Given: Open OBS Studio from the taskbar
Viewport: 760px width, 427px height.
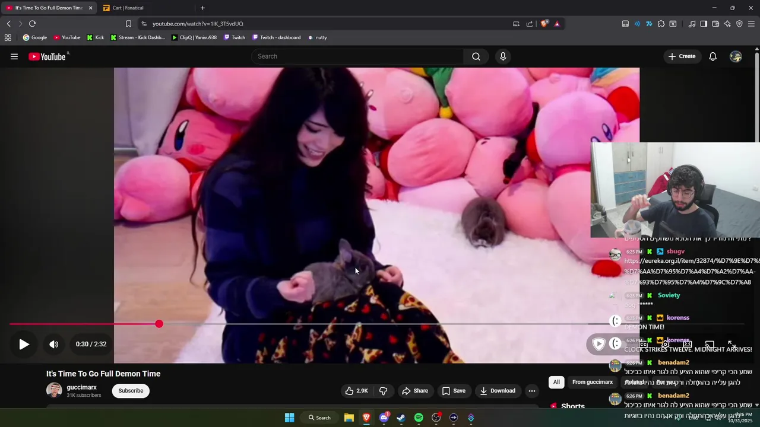Looking at the screenshot, I should (x=436, y=418).
